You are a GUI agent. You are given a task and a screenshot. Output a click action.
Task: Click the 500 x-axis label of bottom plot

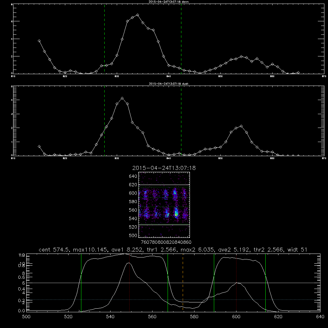pos(26,317)
